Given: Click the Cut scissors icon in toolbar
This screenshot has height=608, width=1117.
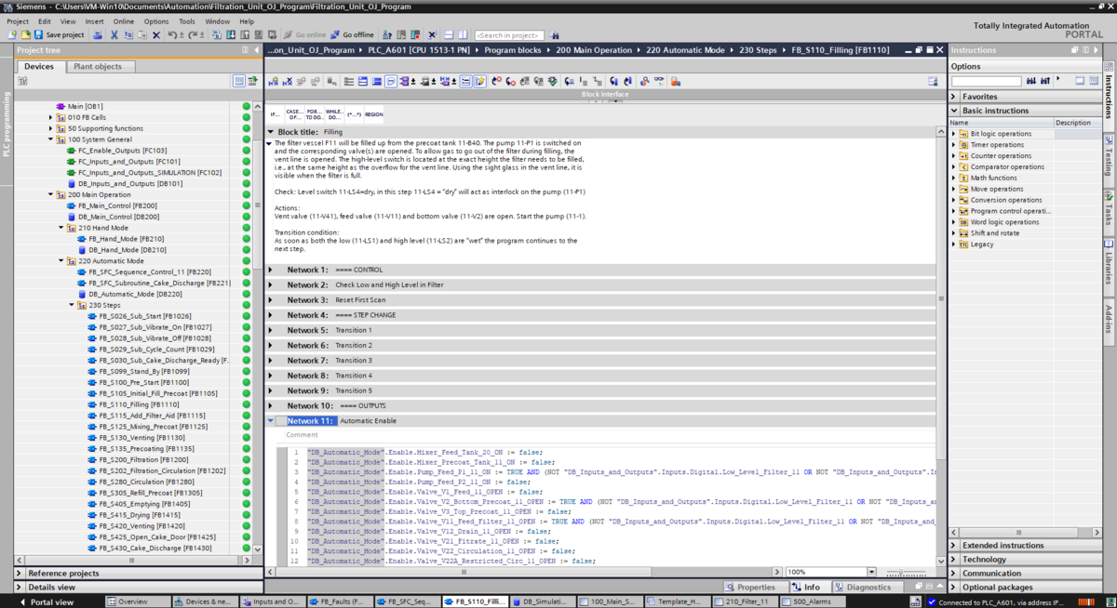Looking at the screenshot, I should tap(114, 35).
